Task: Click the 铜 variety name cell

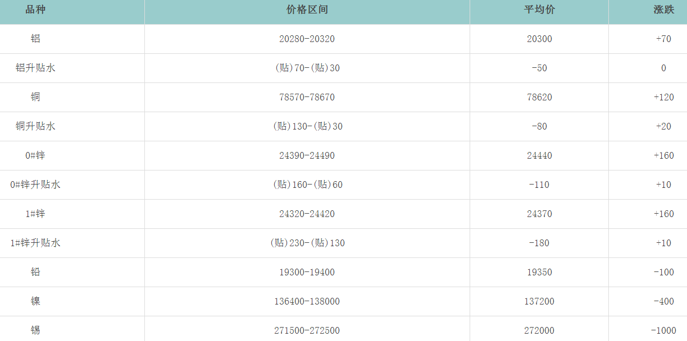Action: click(x=35, y=97)
